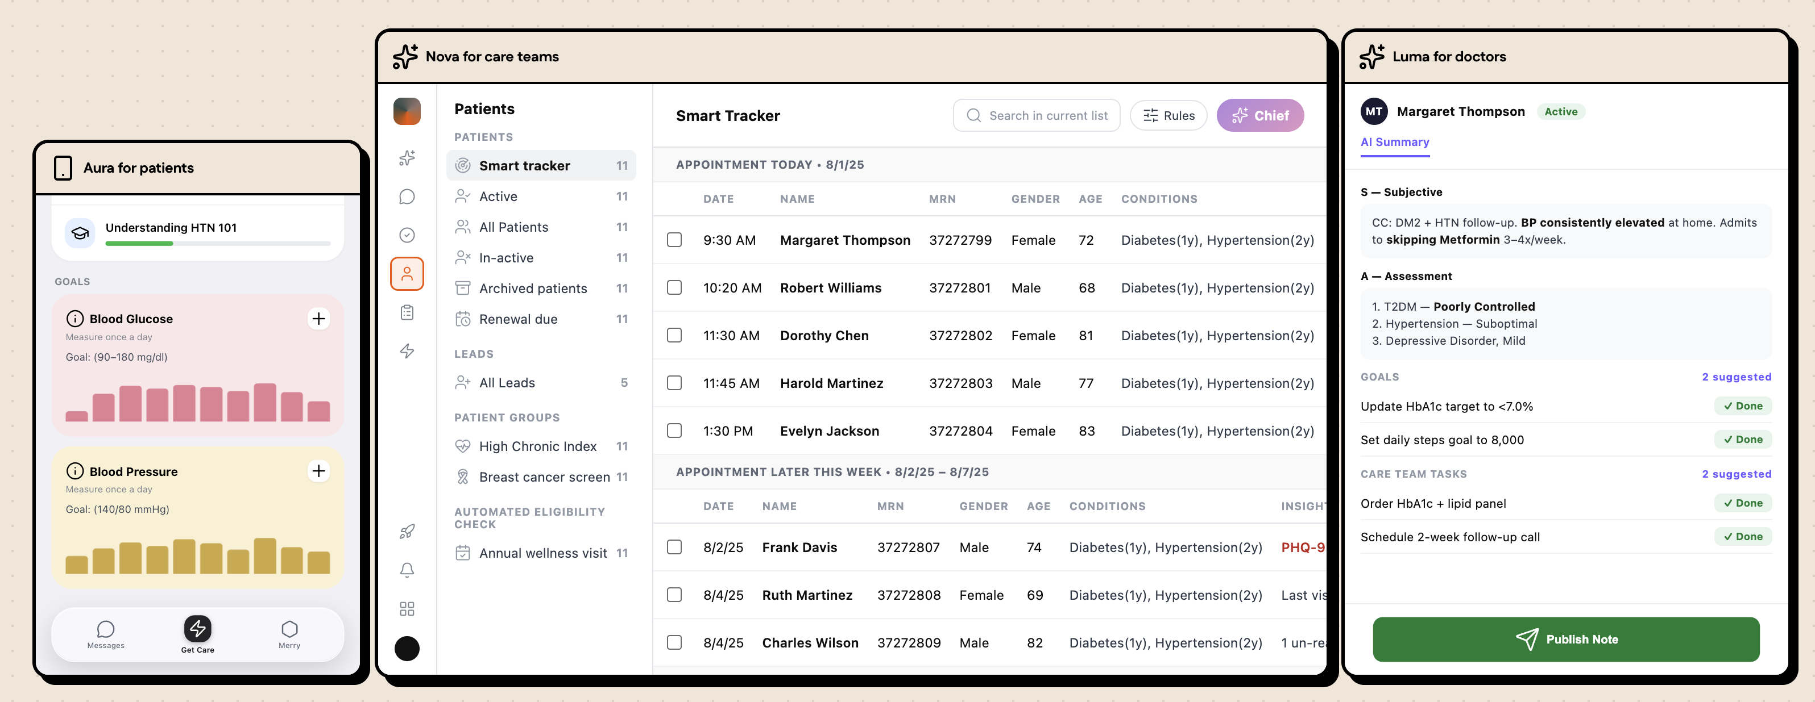The image size is (1815, 702).
Task: Open All Patients list
Action: pos(541,227)
